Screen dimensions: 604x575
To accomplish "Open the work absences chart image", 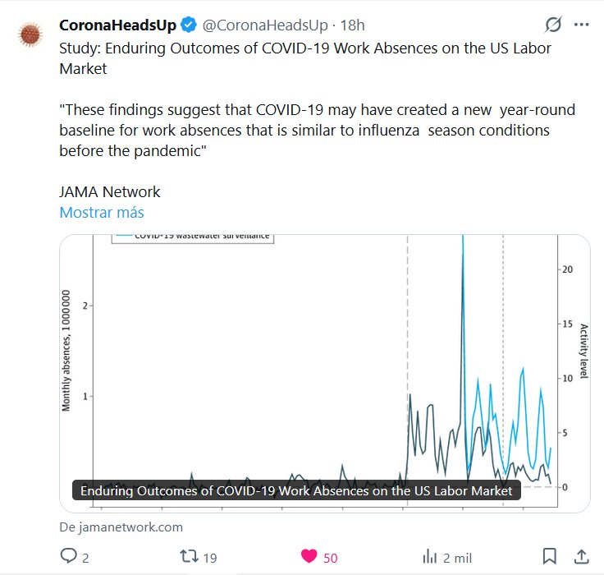I will [x=324, y=361].
